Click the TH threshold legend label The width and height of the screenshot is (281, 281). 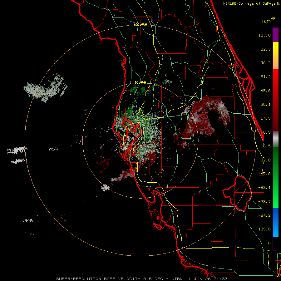coord(268,243)
